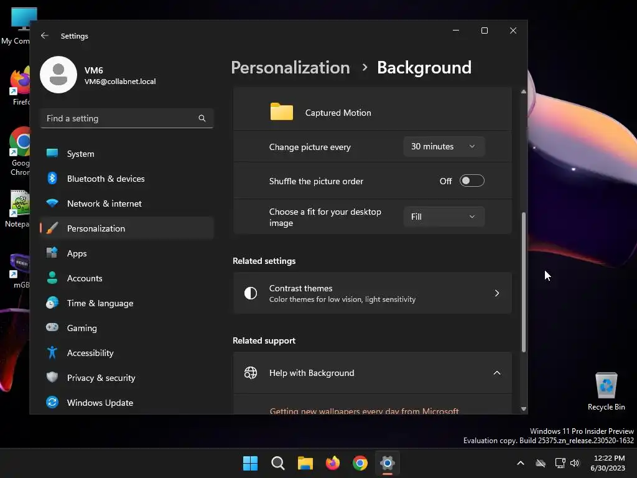The height and width of the screenshot is (478, 637).
Task: Open the Time & language clock icon
Action: click(52, 303)
